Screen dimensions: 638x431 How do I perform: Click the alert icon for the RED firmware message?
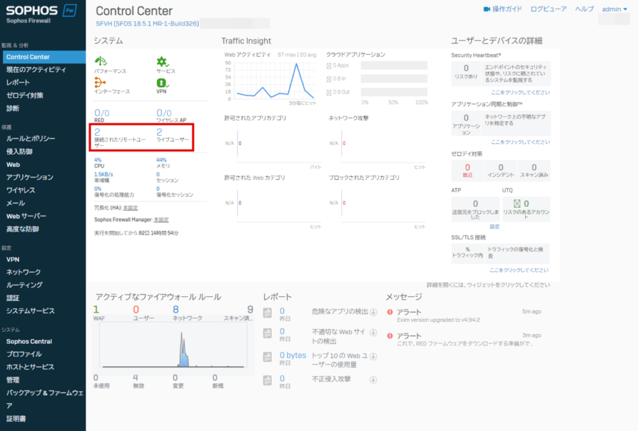(x=390, y=336)
